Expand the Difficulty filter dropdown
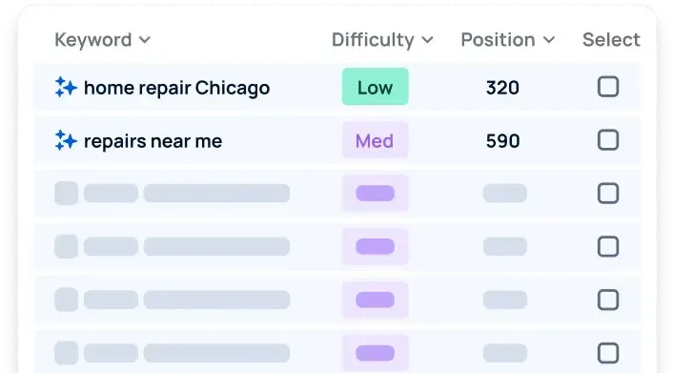The width and height of the screenshot is (673, 373). tap(382, 40)
